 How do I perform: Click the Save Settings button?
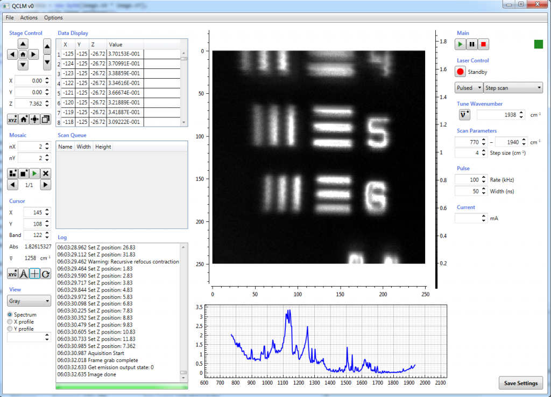pos(520,382)
